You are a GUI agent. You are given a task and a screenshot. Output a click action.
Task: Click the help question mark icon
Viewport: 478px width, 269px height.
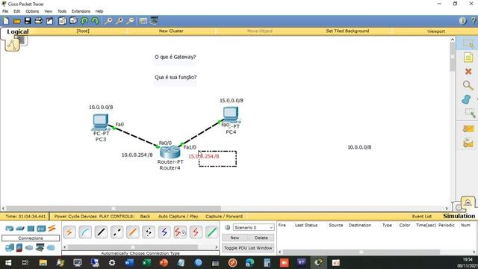pyautogui.click(x=473, y=21)
